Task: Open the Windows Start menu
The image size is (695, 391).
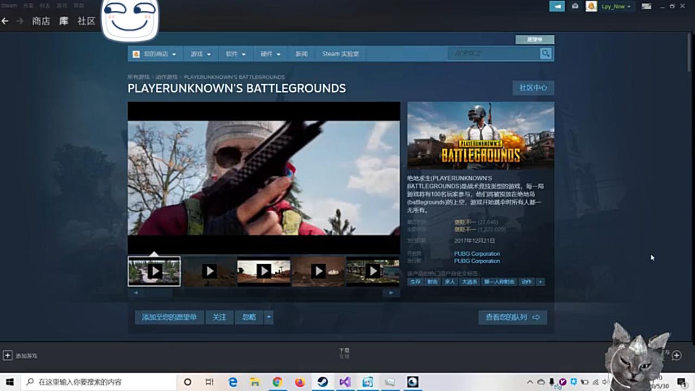Action: click(x=10, y=382)
